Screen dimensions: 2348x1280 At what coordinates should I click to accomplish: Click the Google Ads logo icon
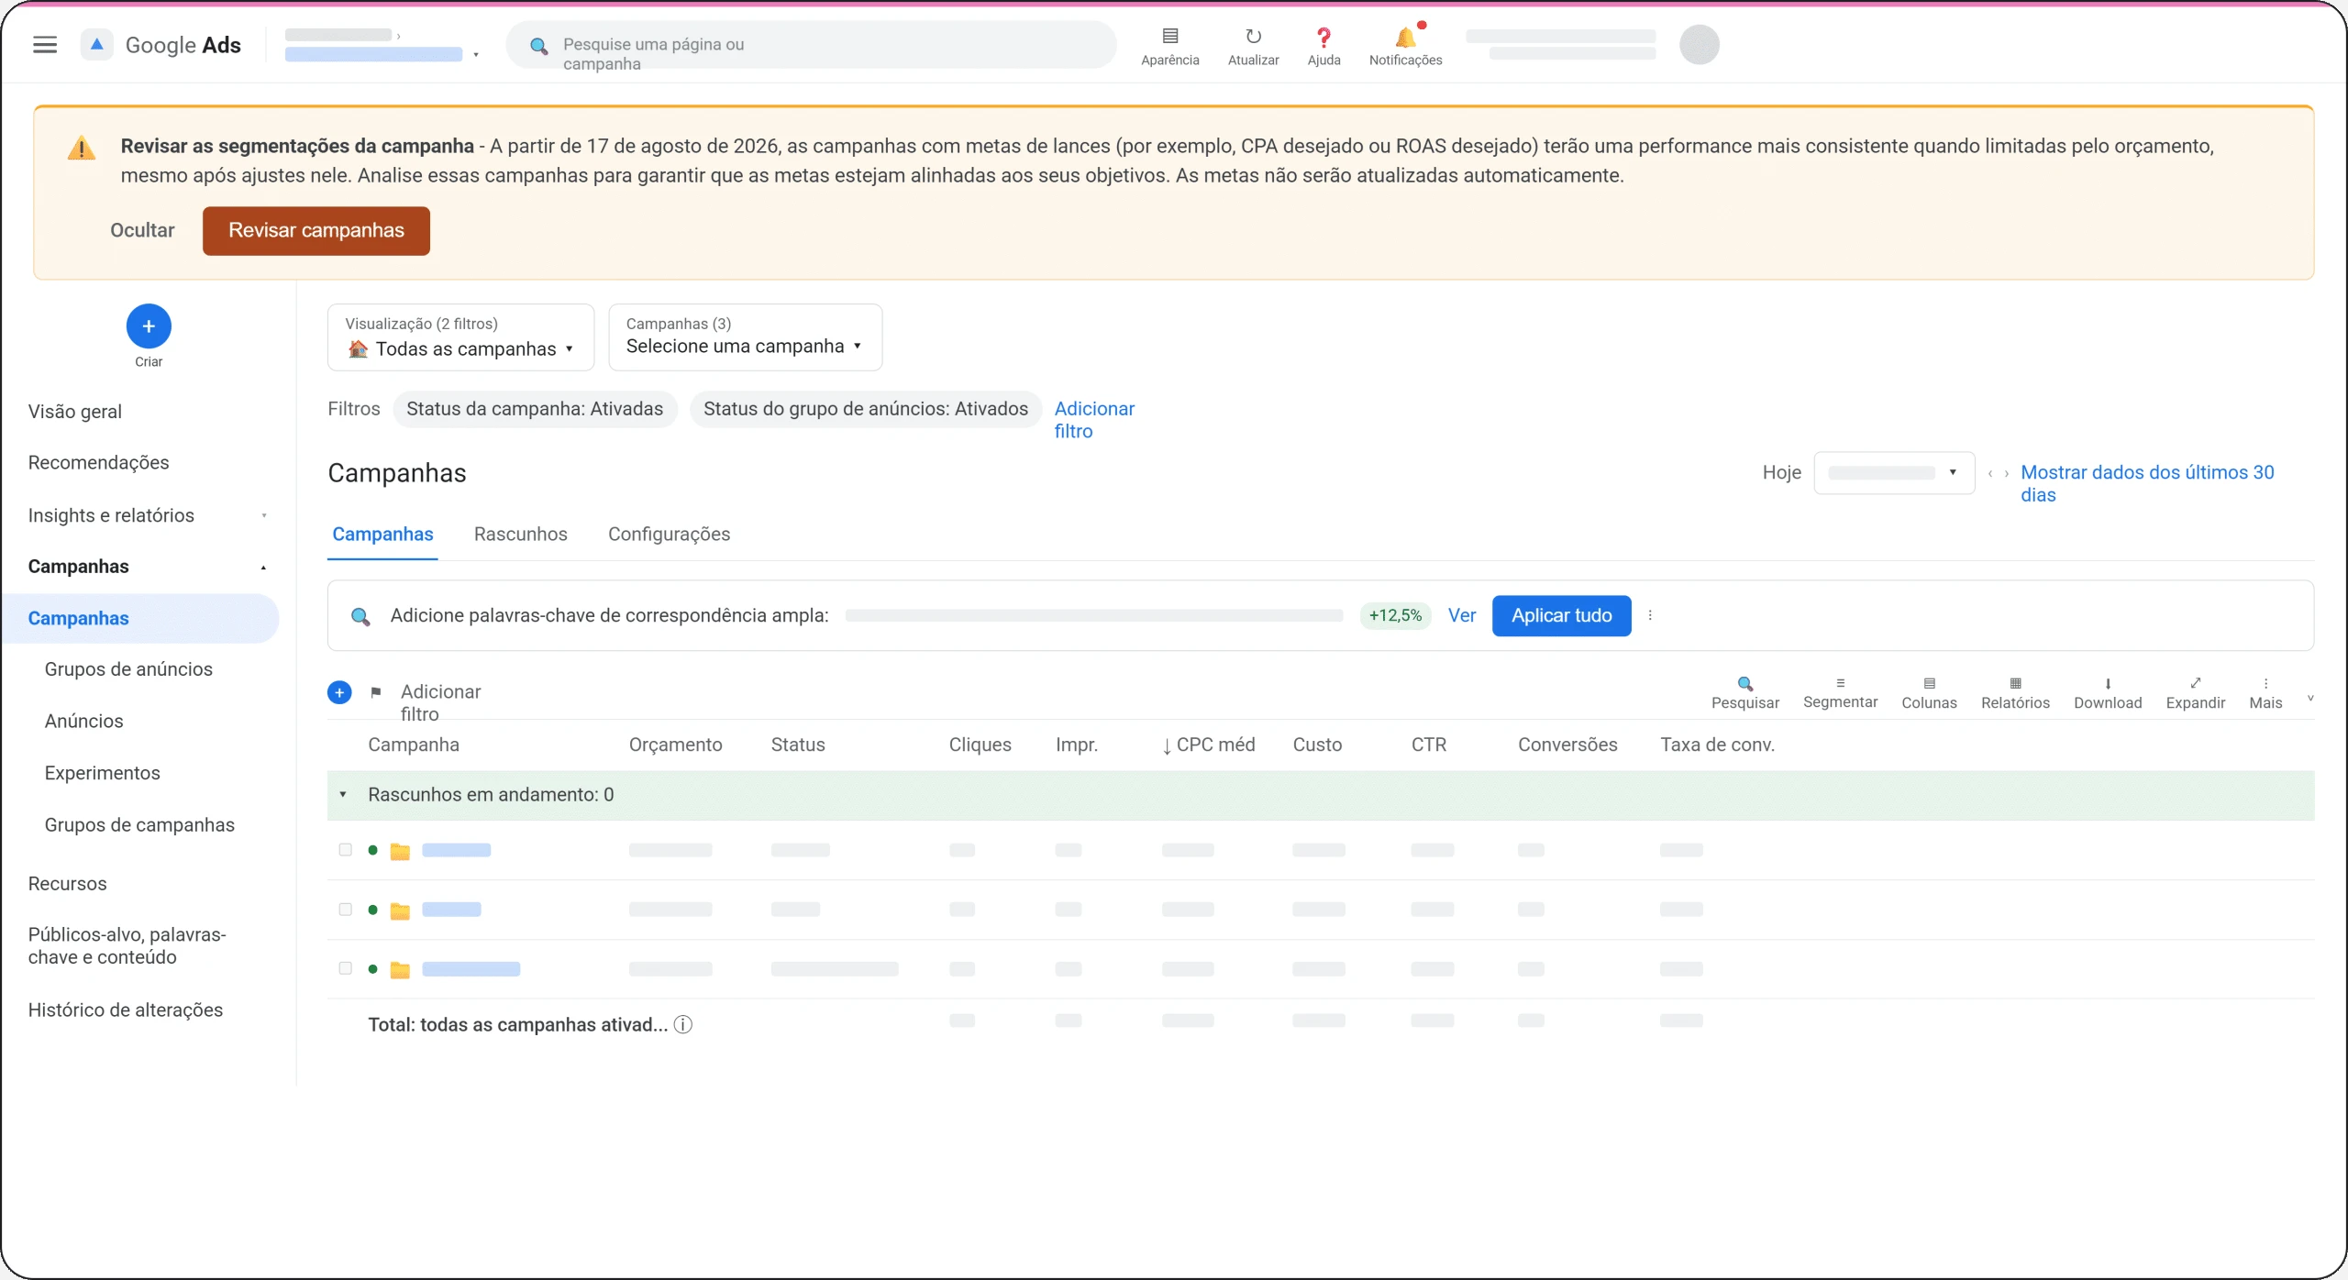click(x=96, y=44)
